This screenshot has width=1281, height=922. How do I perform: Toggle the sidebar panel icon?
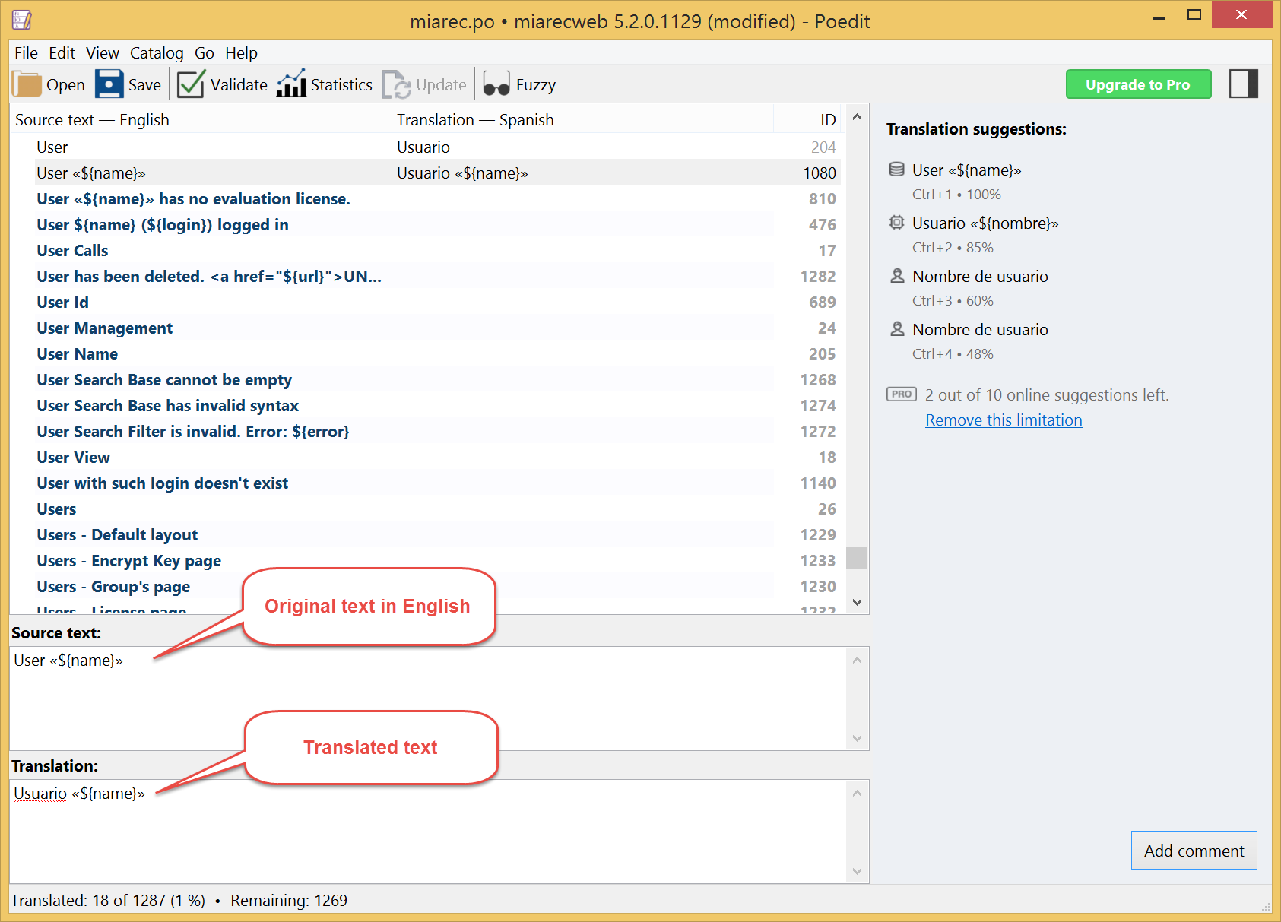tap(1244, 84)
